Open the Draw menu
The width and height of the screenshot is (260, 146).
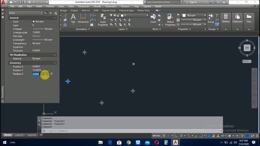click(x=71, y=6)
